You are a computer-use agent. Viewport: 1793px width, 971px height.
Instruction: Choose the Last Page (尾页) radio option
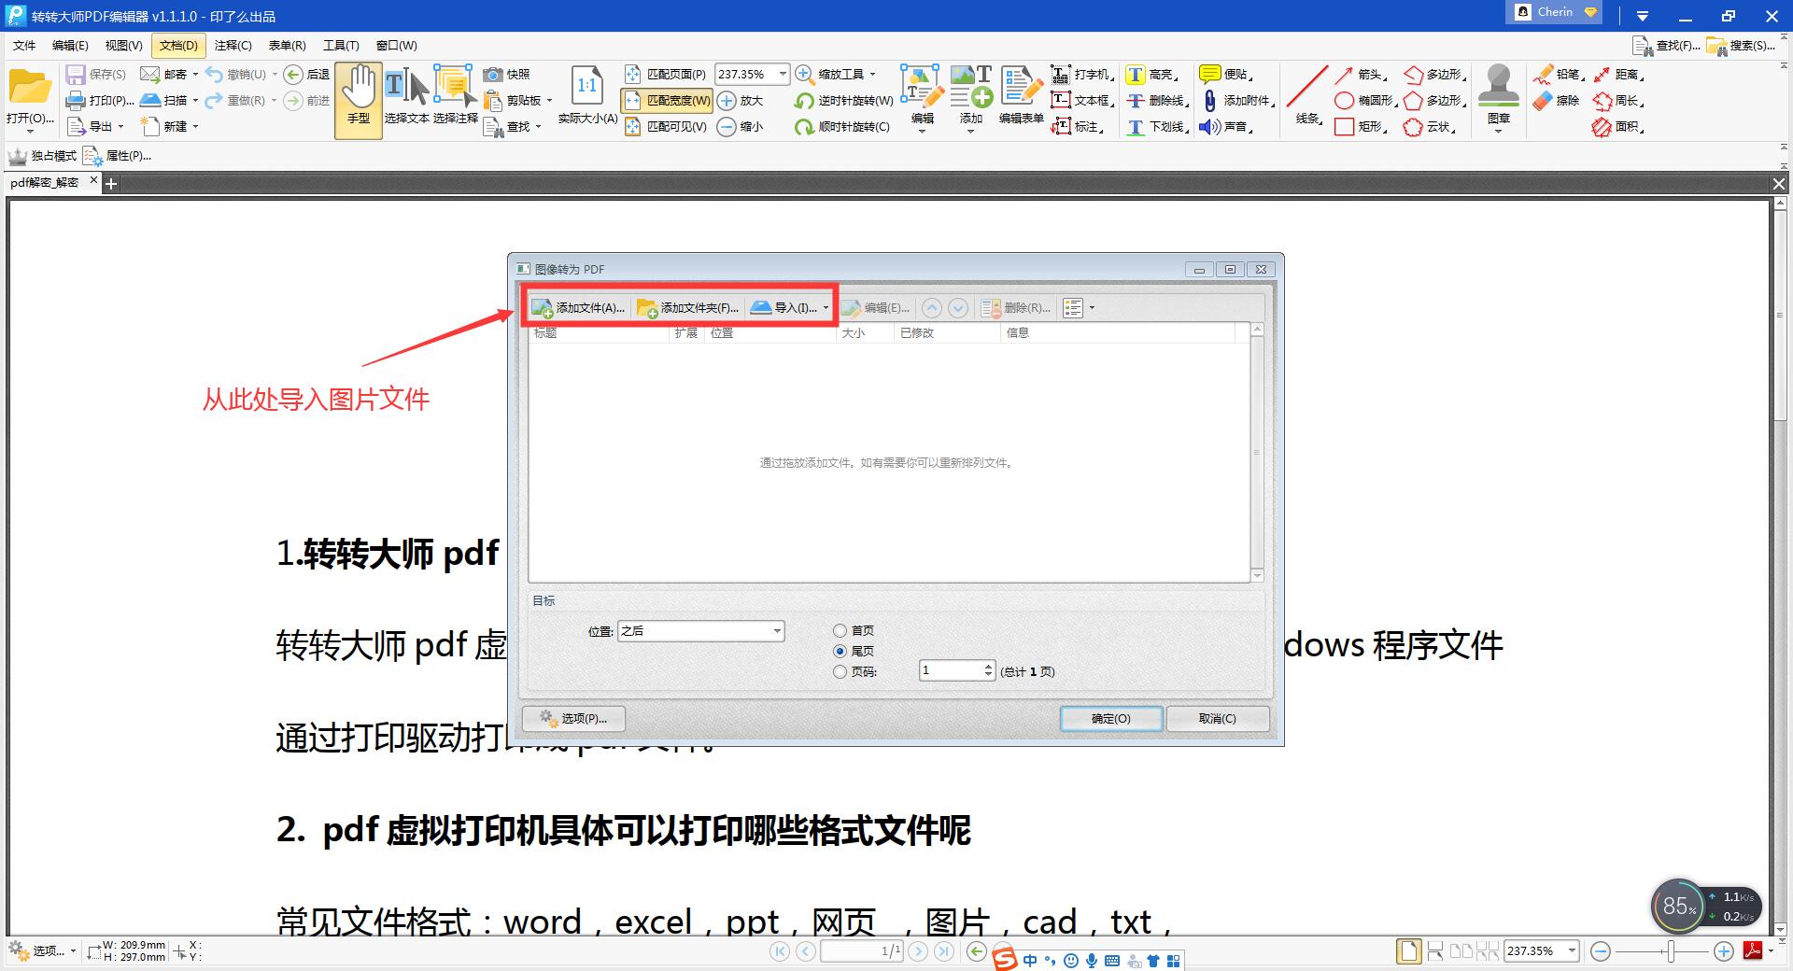tap(840, 651)
